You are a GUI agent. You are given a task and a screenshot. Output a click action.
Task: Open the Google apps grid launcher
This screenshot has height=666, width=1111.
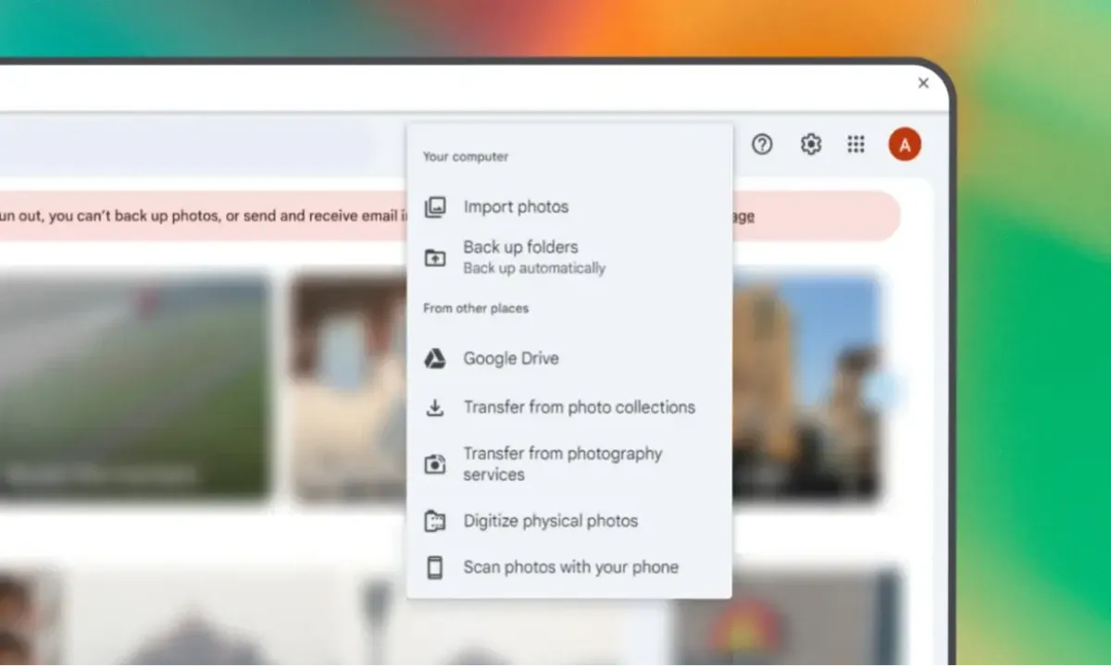point(856,144)
